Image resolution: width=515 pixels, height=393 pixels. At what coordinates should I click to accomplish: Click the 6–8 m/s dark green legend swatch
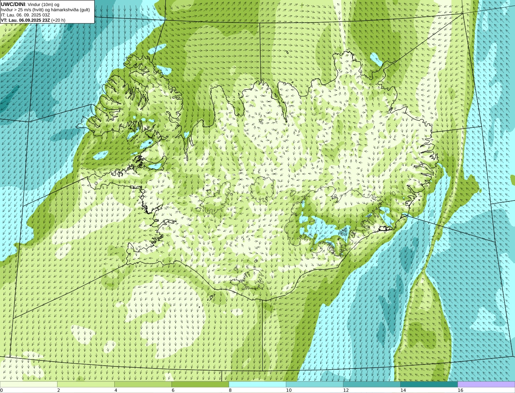click(x=200, y=384)
